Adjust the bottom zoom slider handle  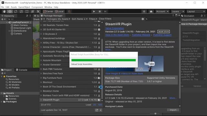click(155, 113)
